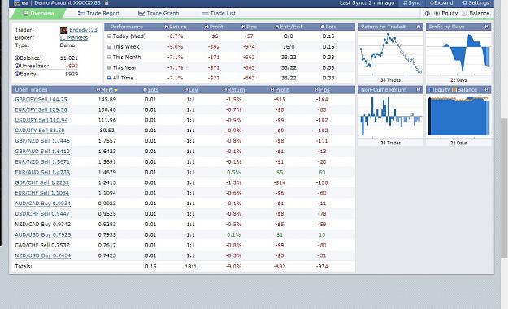
Task: Click the info icon beside Open Trades Pips header
Action: point(316,90)
